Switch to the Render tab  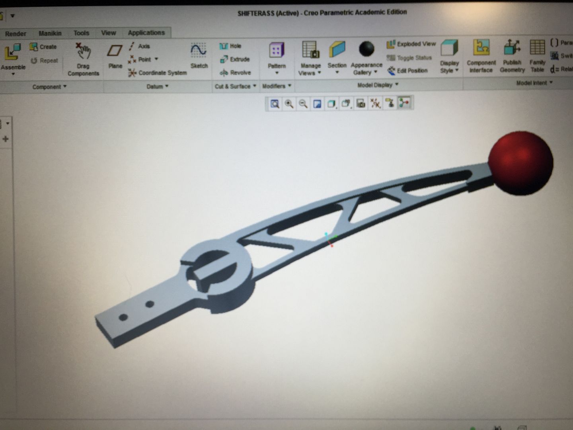click(16, 34)
